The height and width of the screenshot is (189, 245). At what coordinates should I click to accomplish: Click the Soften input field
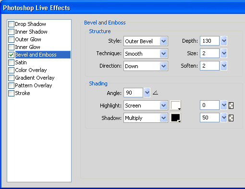tap(209, 66)
